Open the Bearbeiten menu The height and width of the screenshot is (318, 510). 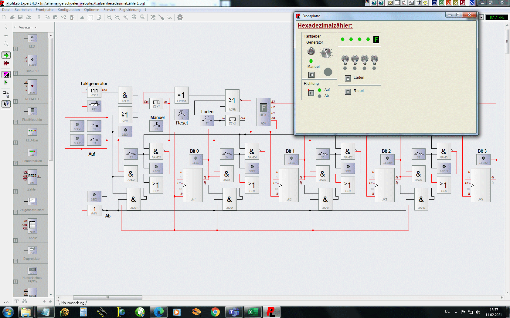click(23, 10)
